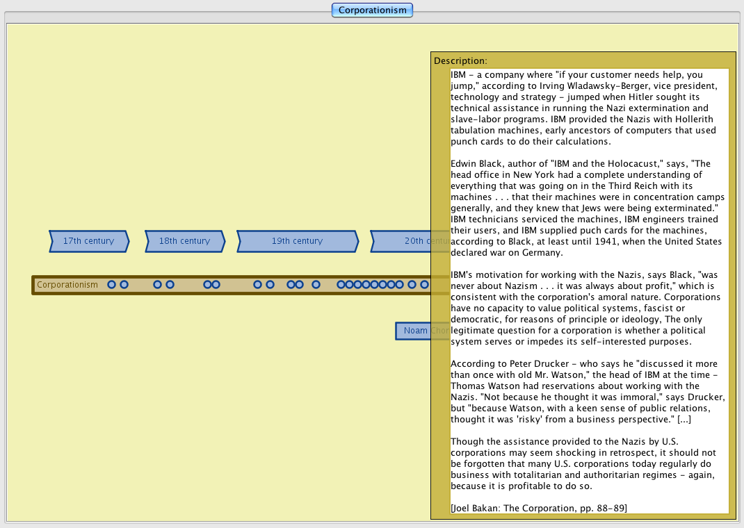Screen dimensions: 744x528
Task: Click fourth event circle on Corporationism bar
Action: pos(170,285)
